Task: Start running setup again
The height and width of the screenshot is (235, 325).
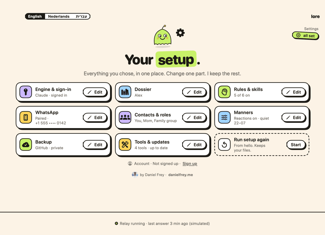Action: pyautogui.click(x=296, y=145)
